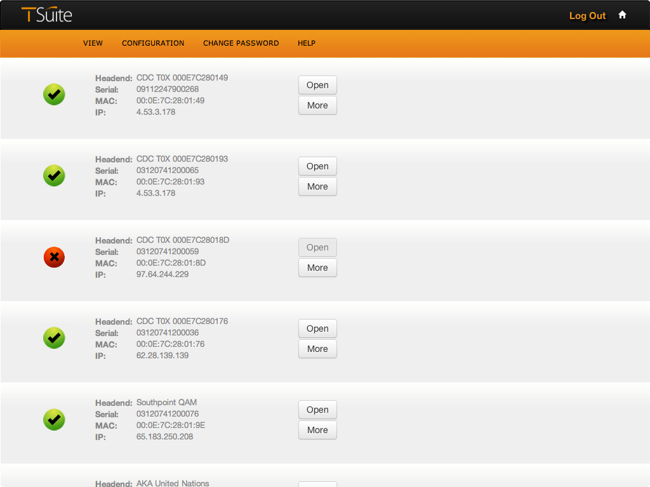
Task: Show more for headend 000E7C28018D
Action: point(317,268)
